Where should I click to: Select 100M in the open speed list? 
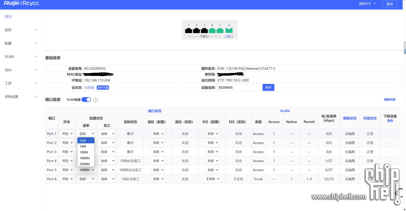86,152
